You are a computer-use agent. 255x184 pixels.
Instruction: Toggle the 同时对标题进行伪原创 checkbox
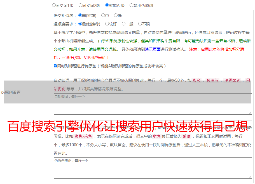[x=55, y=66]
